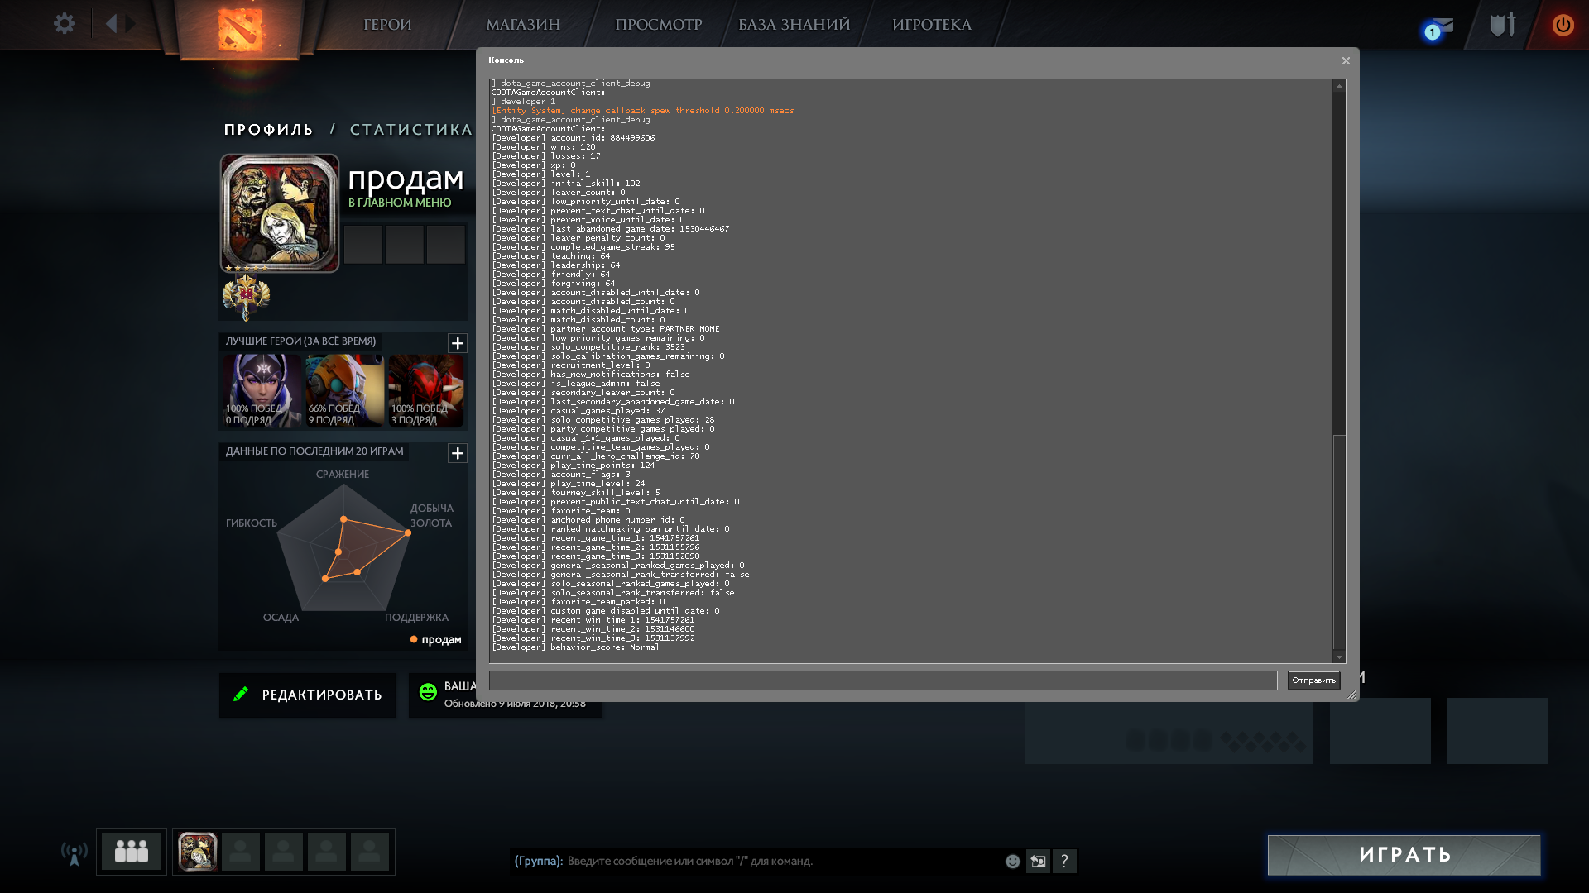Focus the group chat message field

(753, 862)
